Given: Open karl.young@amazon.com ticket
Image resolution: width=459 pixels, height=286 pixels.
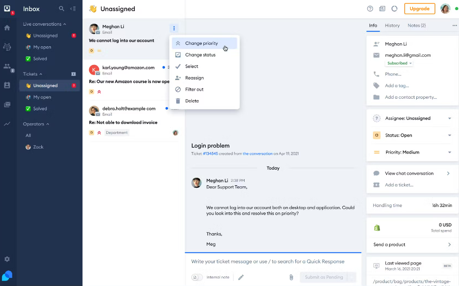Looking at the screenshot, I should coord(133,80).
